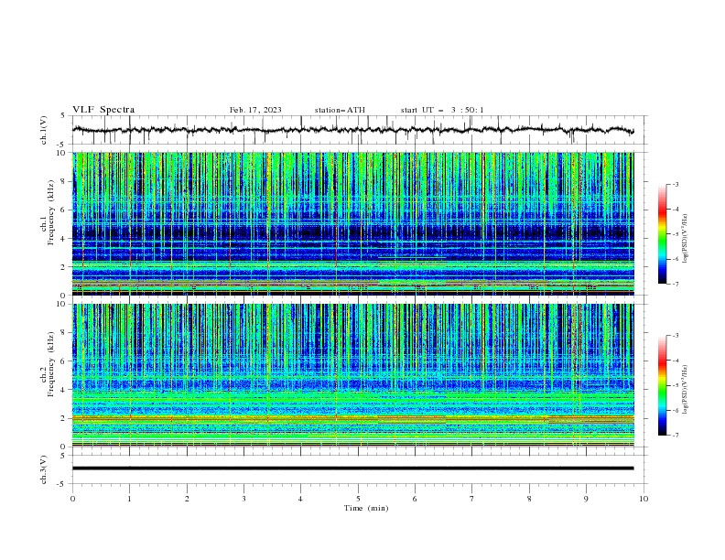The height and width of the screenshot is (560, 725).
Task: Click the time axis tick label "10"
Action: (x=644, y=499)
